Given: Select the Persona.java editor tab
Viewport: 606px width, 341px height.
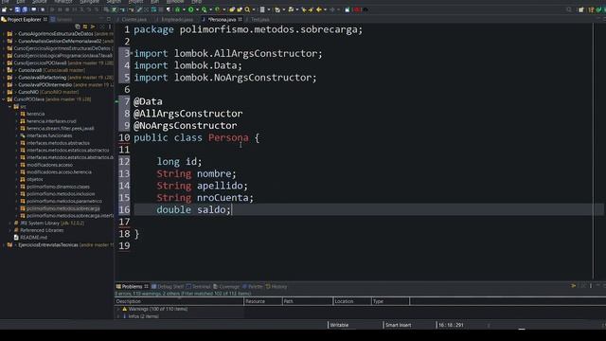Looking at the screenshot, I should 222,19.
